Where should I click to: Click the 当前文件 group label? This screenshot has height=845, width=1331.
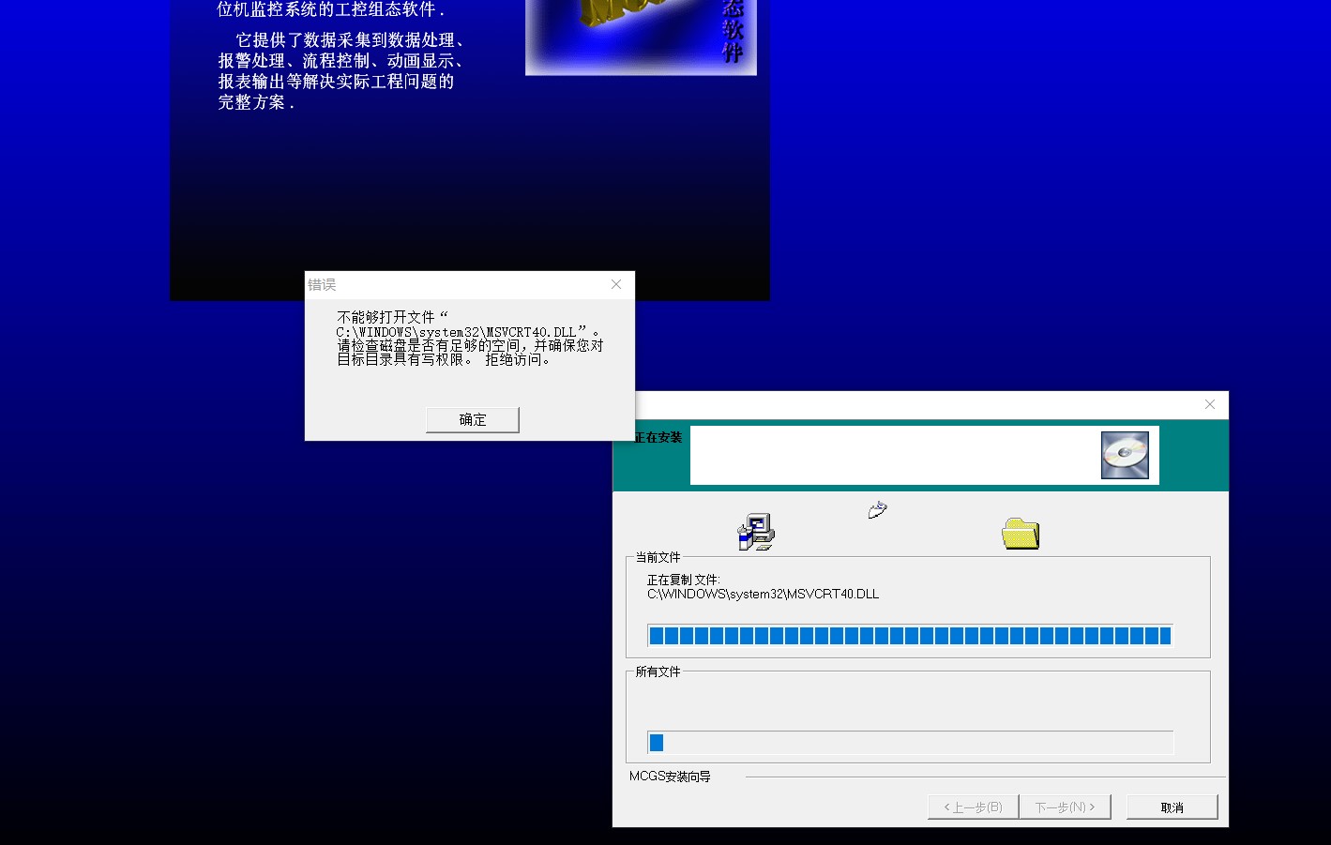click(x=658, y=557)
